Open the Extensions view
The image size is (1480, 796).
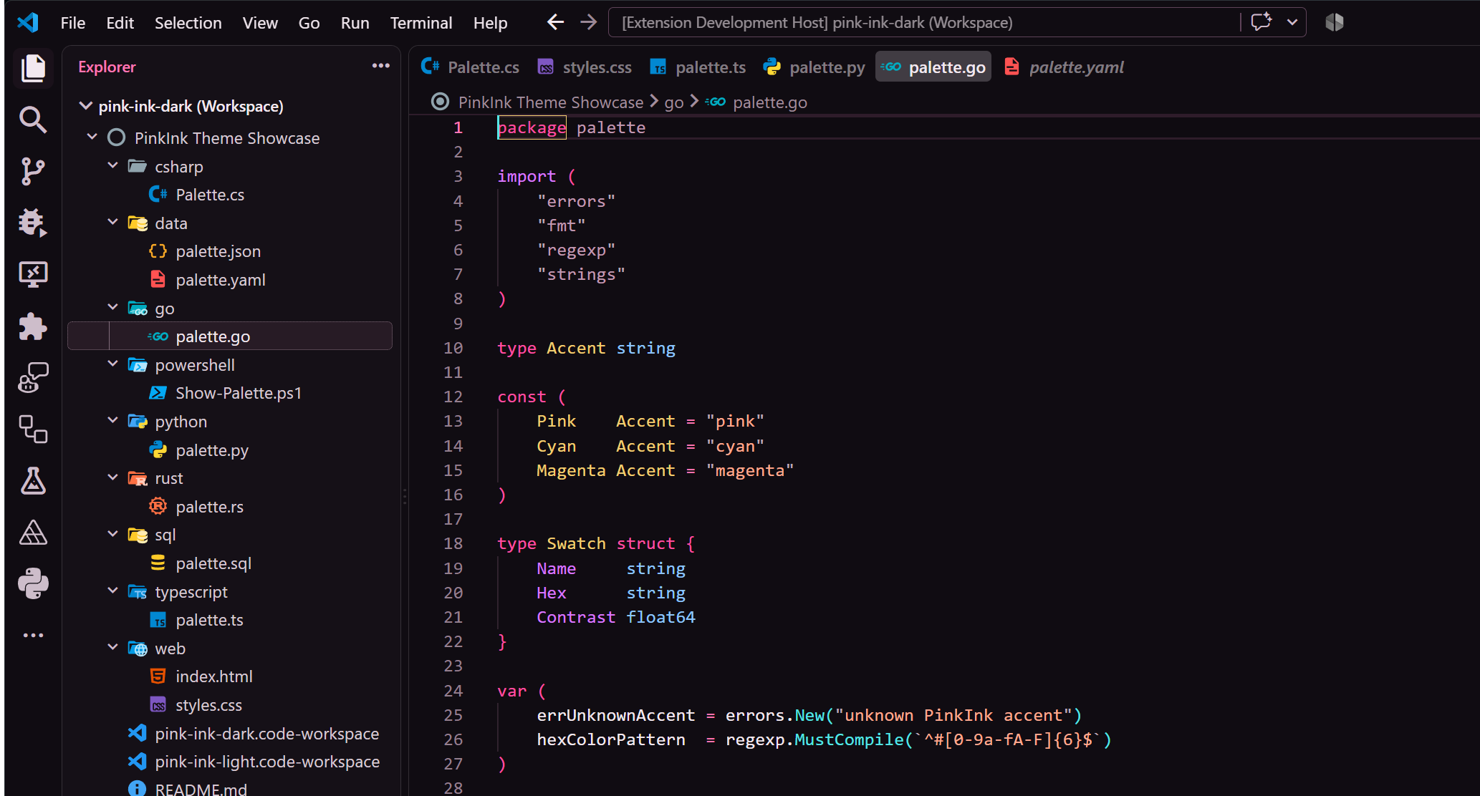tap(33, 326)
